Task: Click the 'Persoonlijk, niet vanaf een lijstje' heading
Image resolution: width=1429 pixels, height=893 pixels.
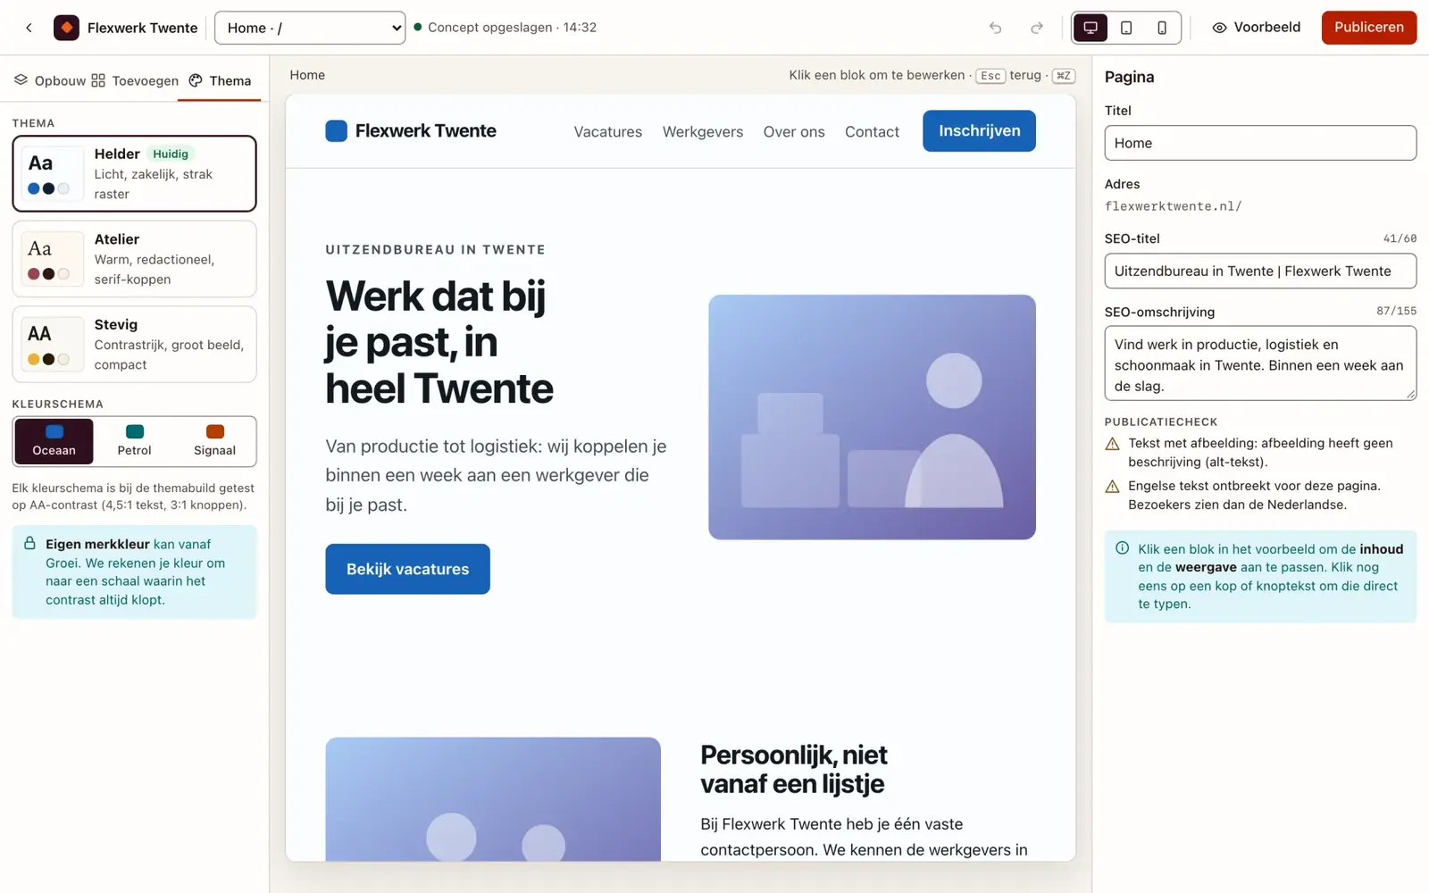Action: click(793, 769)
